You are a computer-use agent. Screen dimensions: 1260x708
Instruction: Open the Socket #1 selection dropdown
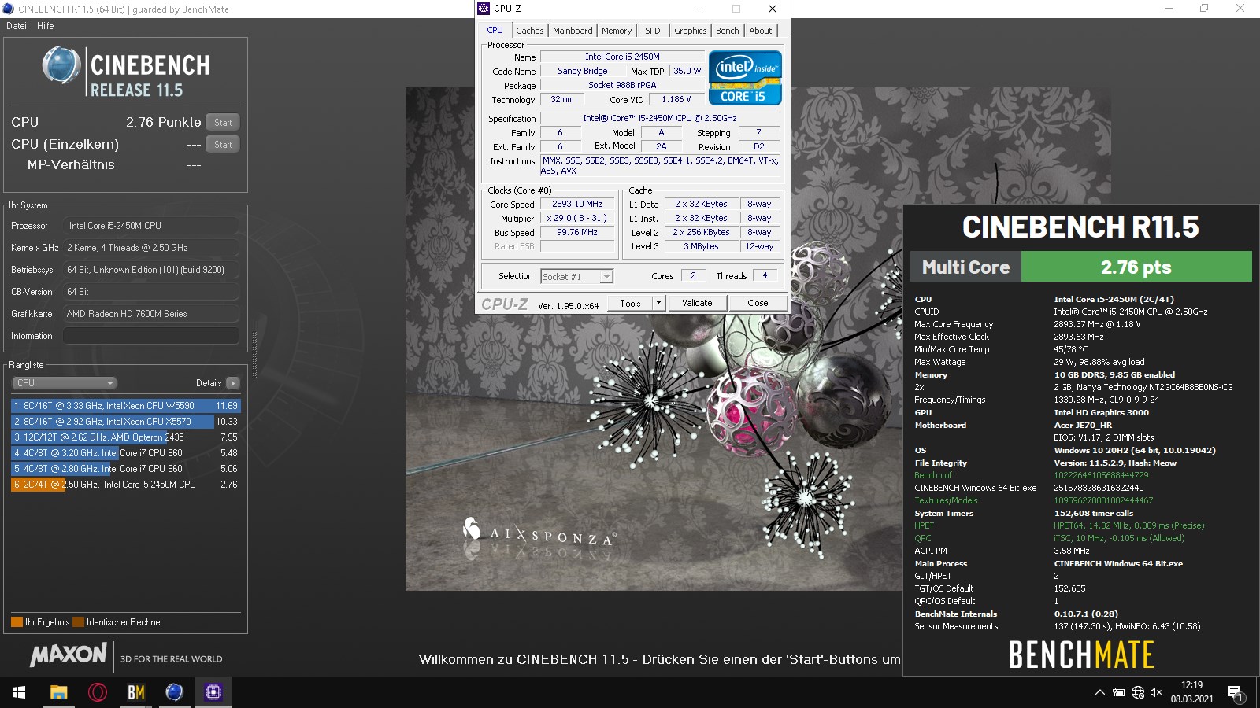[x=577, y=276]
